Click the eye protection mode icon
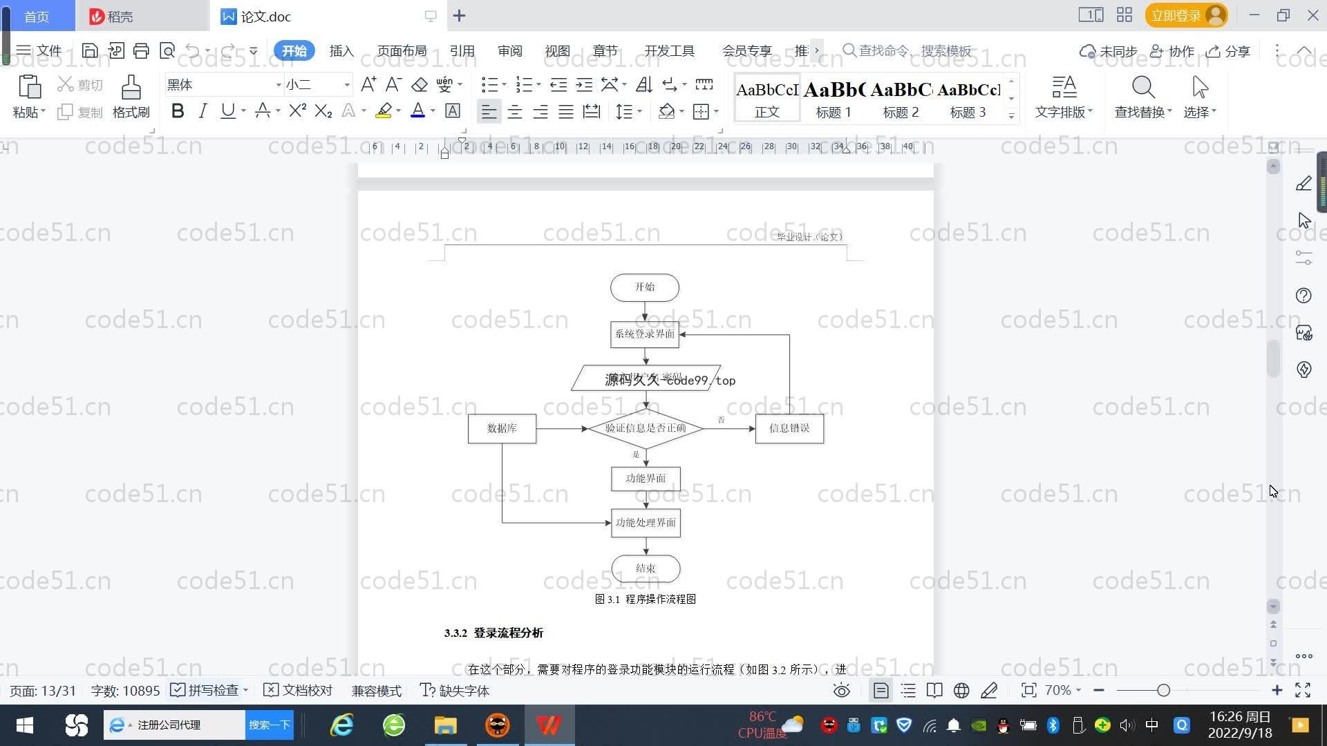 (x=842, y=690)
